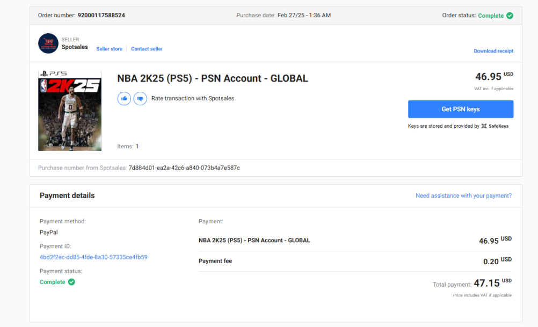This screenshot has height=327, width=538.
Task: Click the Spotsales seller name
Action: click(x=75, y=47)
